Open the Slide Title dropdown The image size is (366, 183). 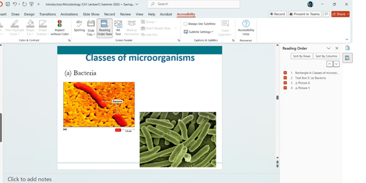point(91,28)
